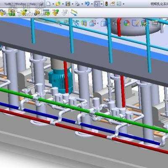Expand the Select tool dropdown arrow
Screen dimensions: 168x168
pos(102,4)
